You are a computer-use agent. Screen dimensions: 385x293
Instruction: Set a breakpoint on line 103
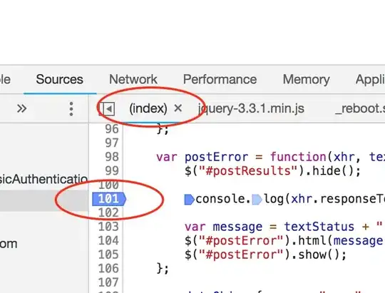108,227
